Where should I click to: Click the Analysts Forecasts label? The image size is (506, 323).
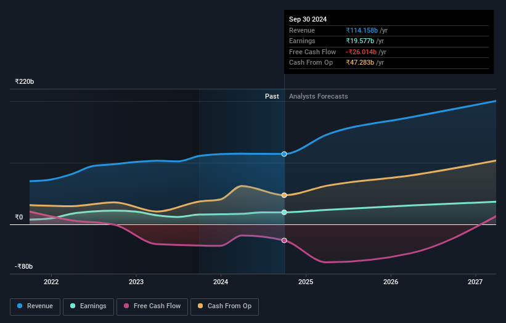click(319, 96)
